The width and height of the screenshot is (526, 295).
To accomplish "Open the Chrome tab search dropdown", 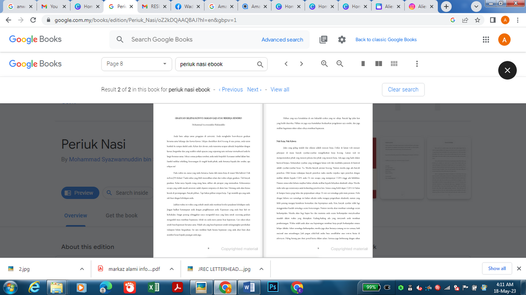I will [x=476, y=7].
